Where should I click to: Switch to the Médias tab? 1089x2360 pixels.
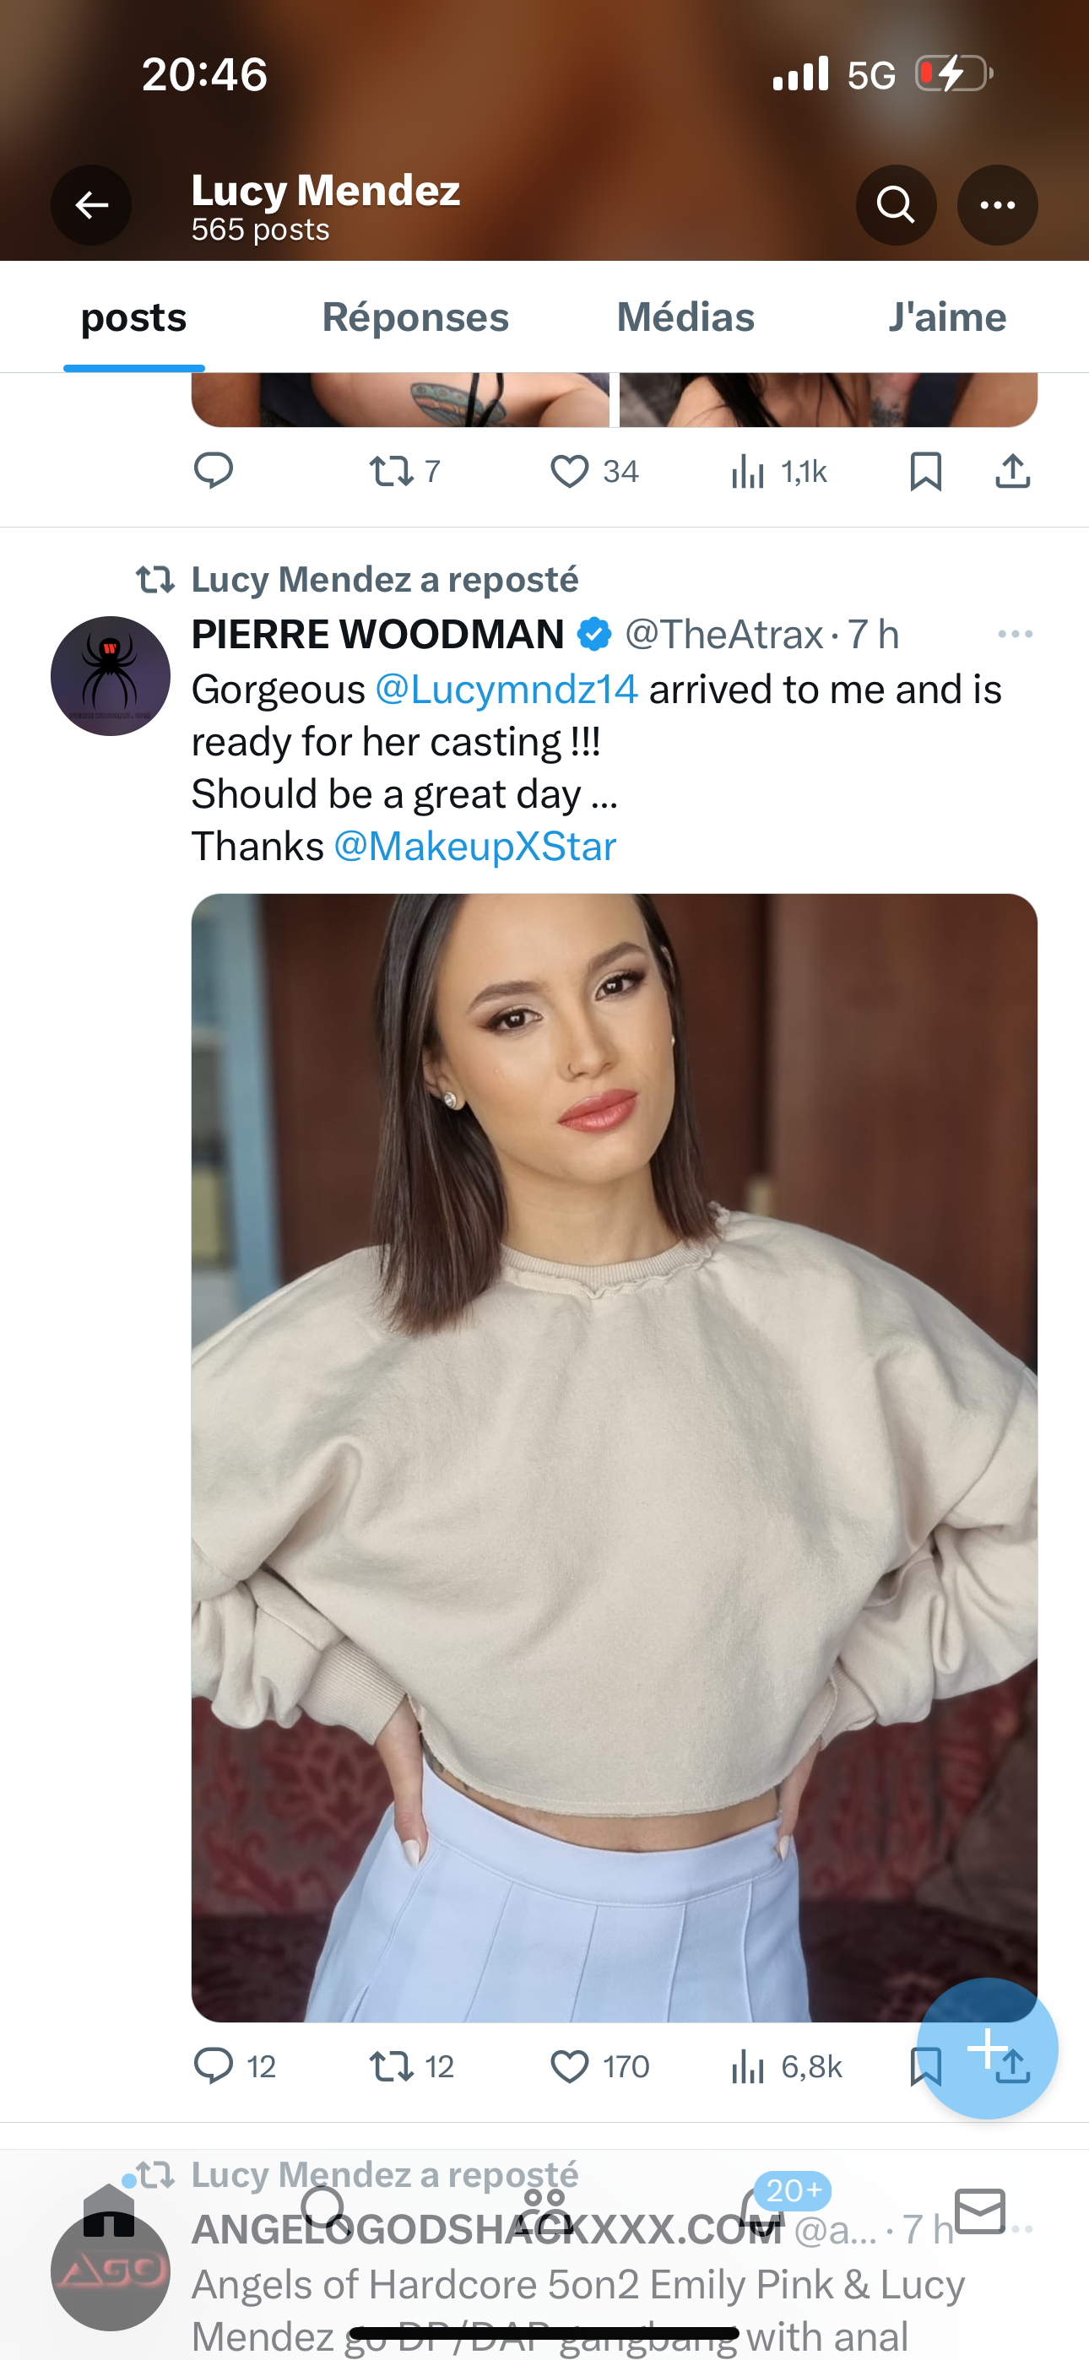click(685, 318)
